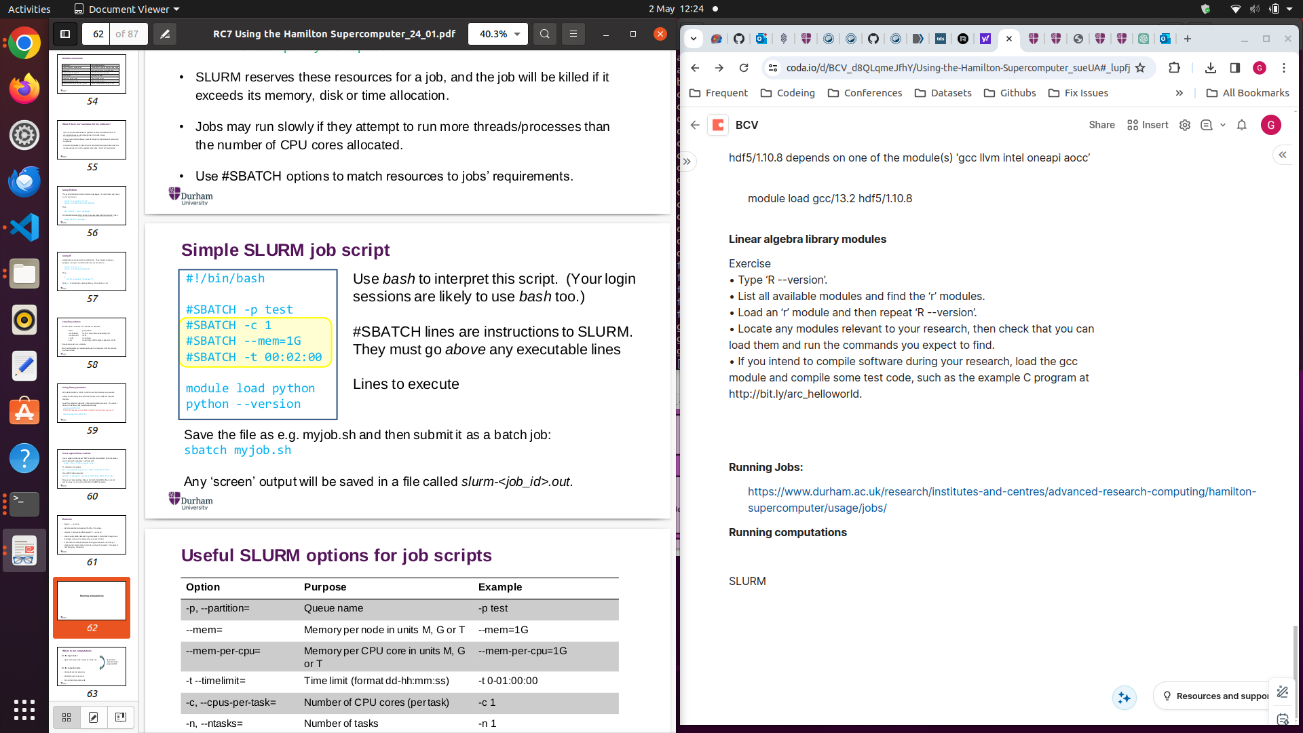Switch sidebar to annotations view
Screen dimensions: 1303x733
coord(93,717)
